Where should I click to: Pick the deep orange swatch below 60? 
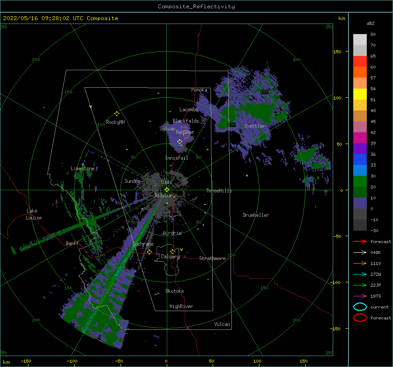[x=360, y=72]
